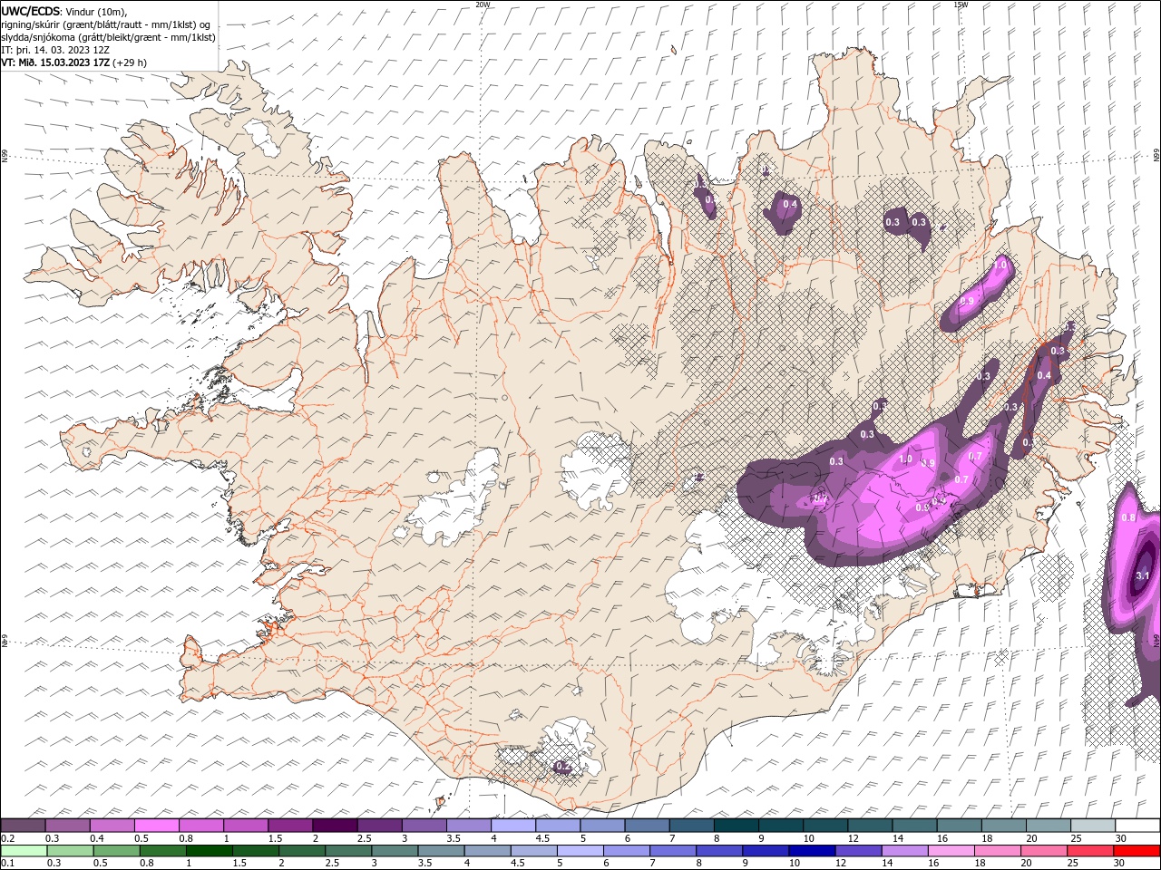Click the 6 swatch in the upper legend row

[646, 826]
